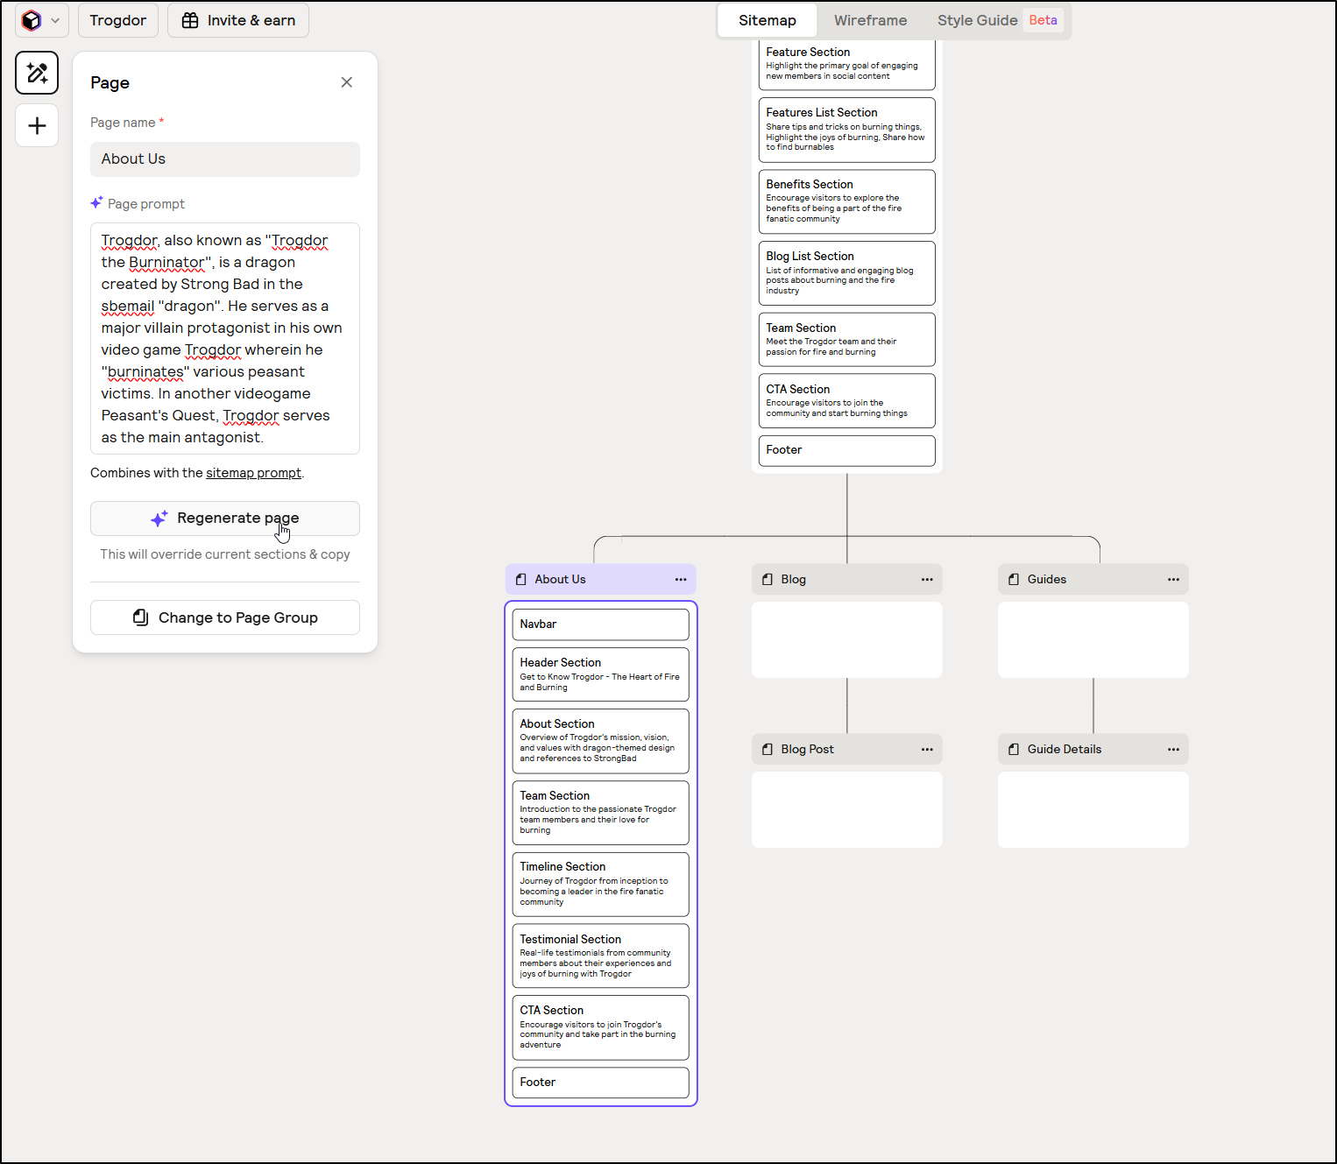1337x1164 pixels.
Task: Open the About Us page options menu
Action: point(681,580)
